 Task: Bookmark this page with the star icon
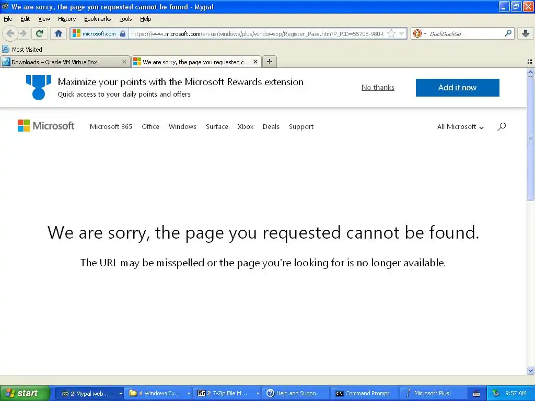click(391, 33)
